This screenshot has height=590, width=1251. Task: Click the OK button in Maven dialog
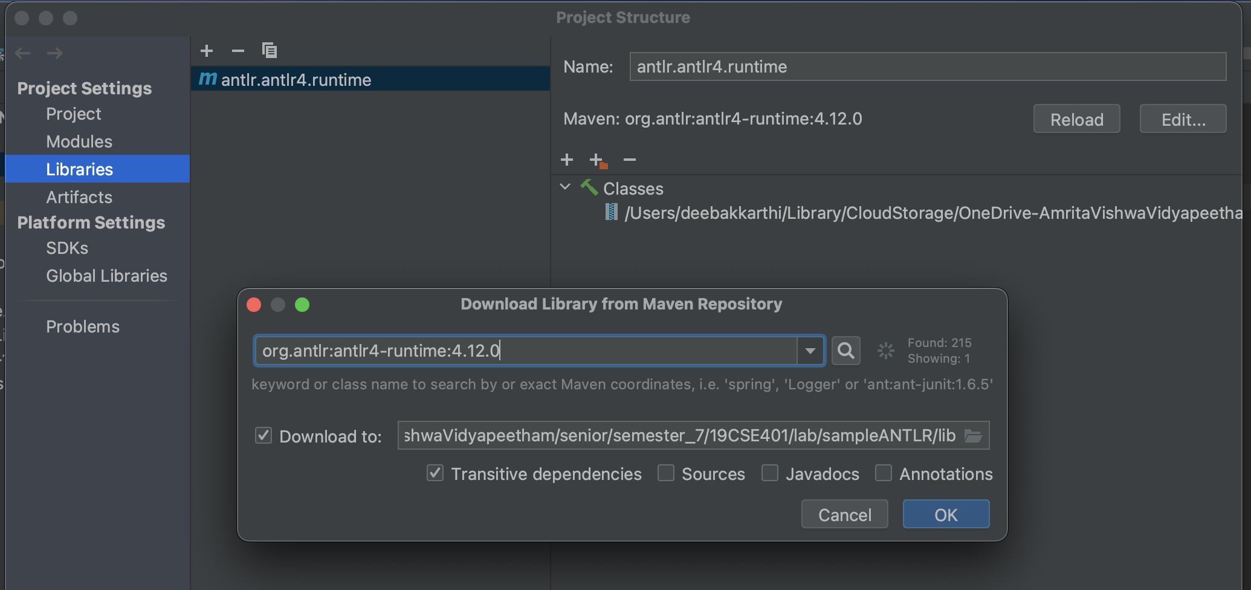946,514
